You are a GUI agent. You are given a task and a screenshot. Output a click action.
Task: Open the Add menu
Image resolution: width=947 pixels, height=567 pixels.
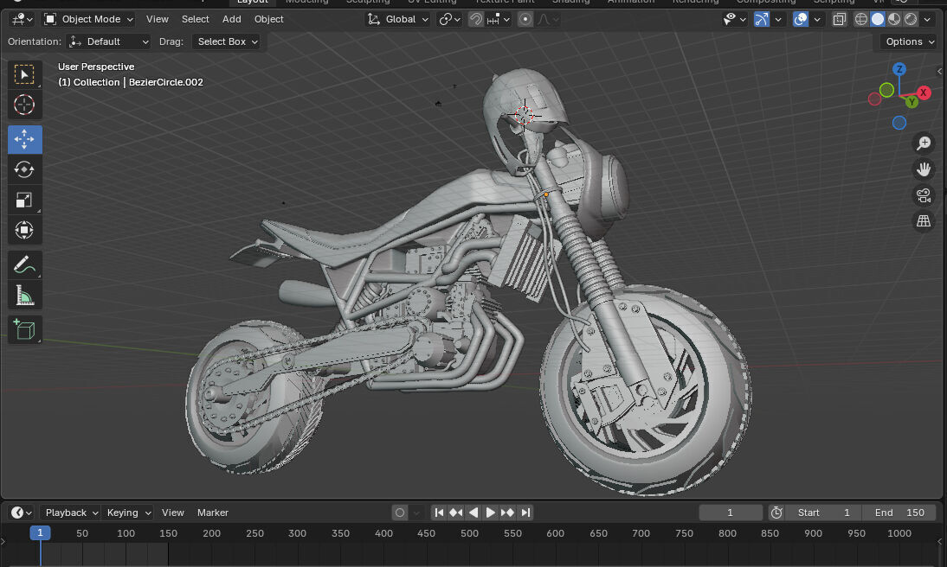231,19
